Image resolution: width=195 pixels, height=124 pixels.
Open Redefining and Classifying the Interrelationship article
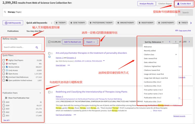coord(92,92)
